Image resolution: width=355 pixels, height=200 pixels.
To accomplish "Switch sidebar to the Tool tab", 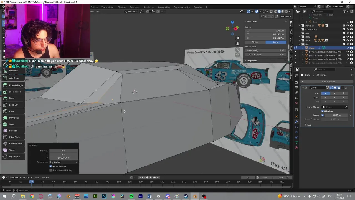I will (x=291, y=32).
